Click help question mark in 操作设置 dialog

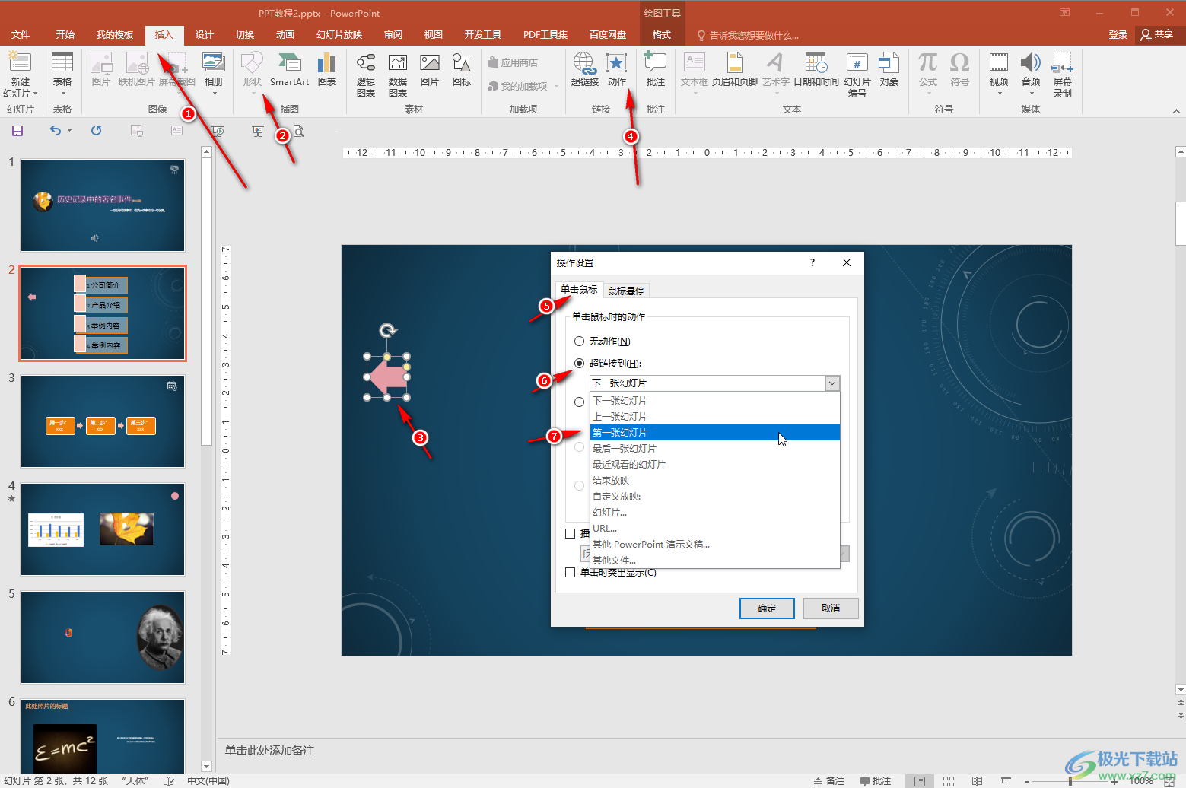(x=812, y=262)
